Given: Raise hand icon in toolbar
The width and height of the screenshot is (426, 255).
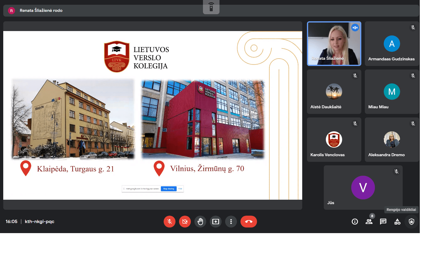Looking at the screenshot, I should tap(200, 222).
